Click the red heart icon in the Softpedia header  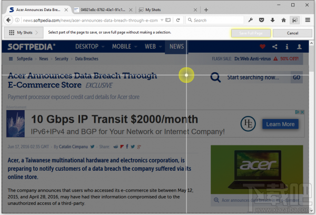tap(262, 46)
